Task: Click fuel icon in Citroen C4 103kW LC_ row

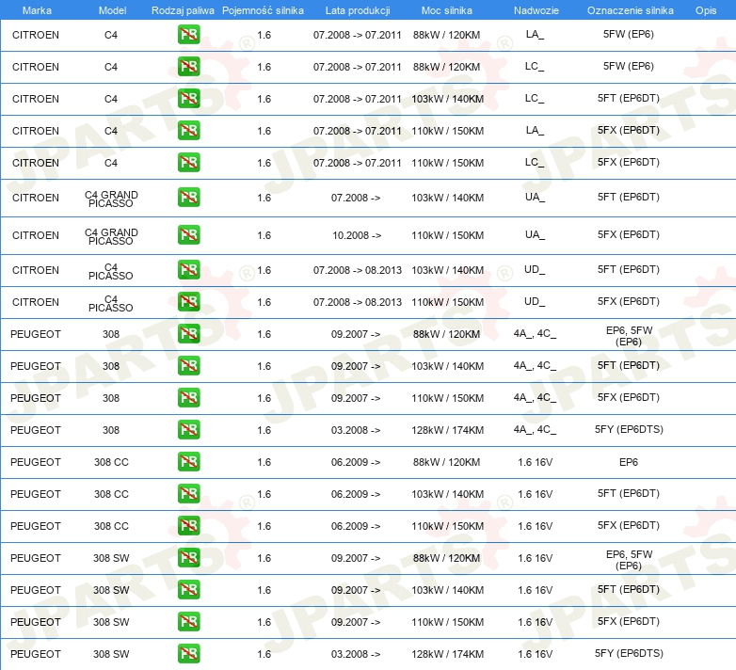Action: point(188,99)
